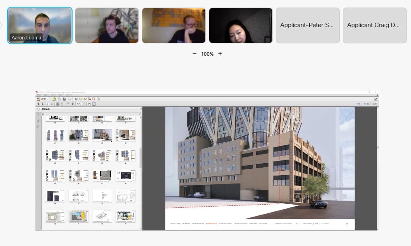This screenshot has height=246, width=411.
Task: Select page 48 dark thumbnail
Action: click(126, 176)
